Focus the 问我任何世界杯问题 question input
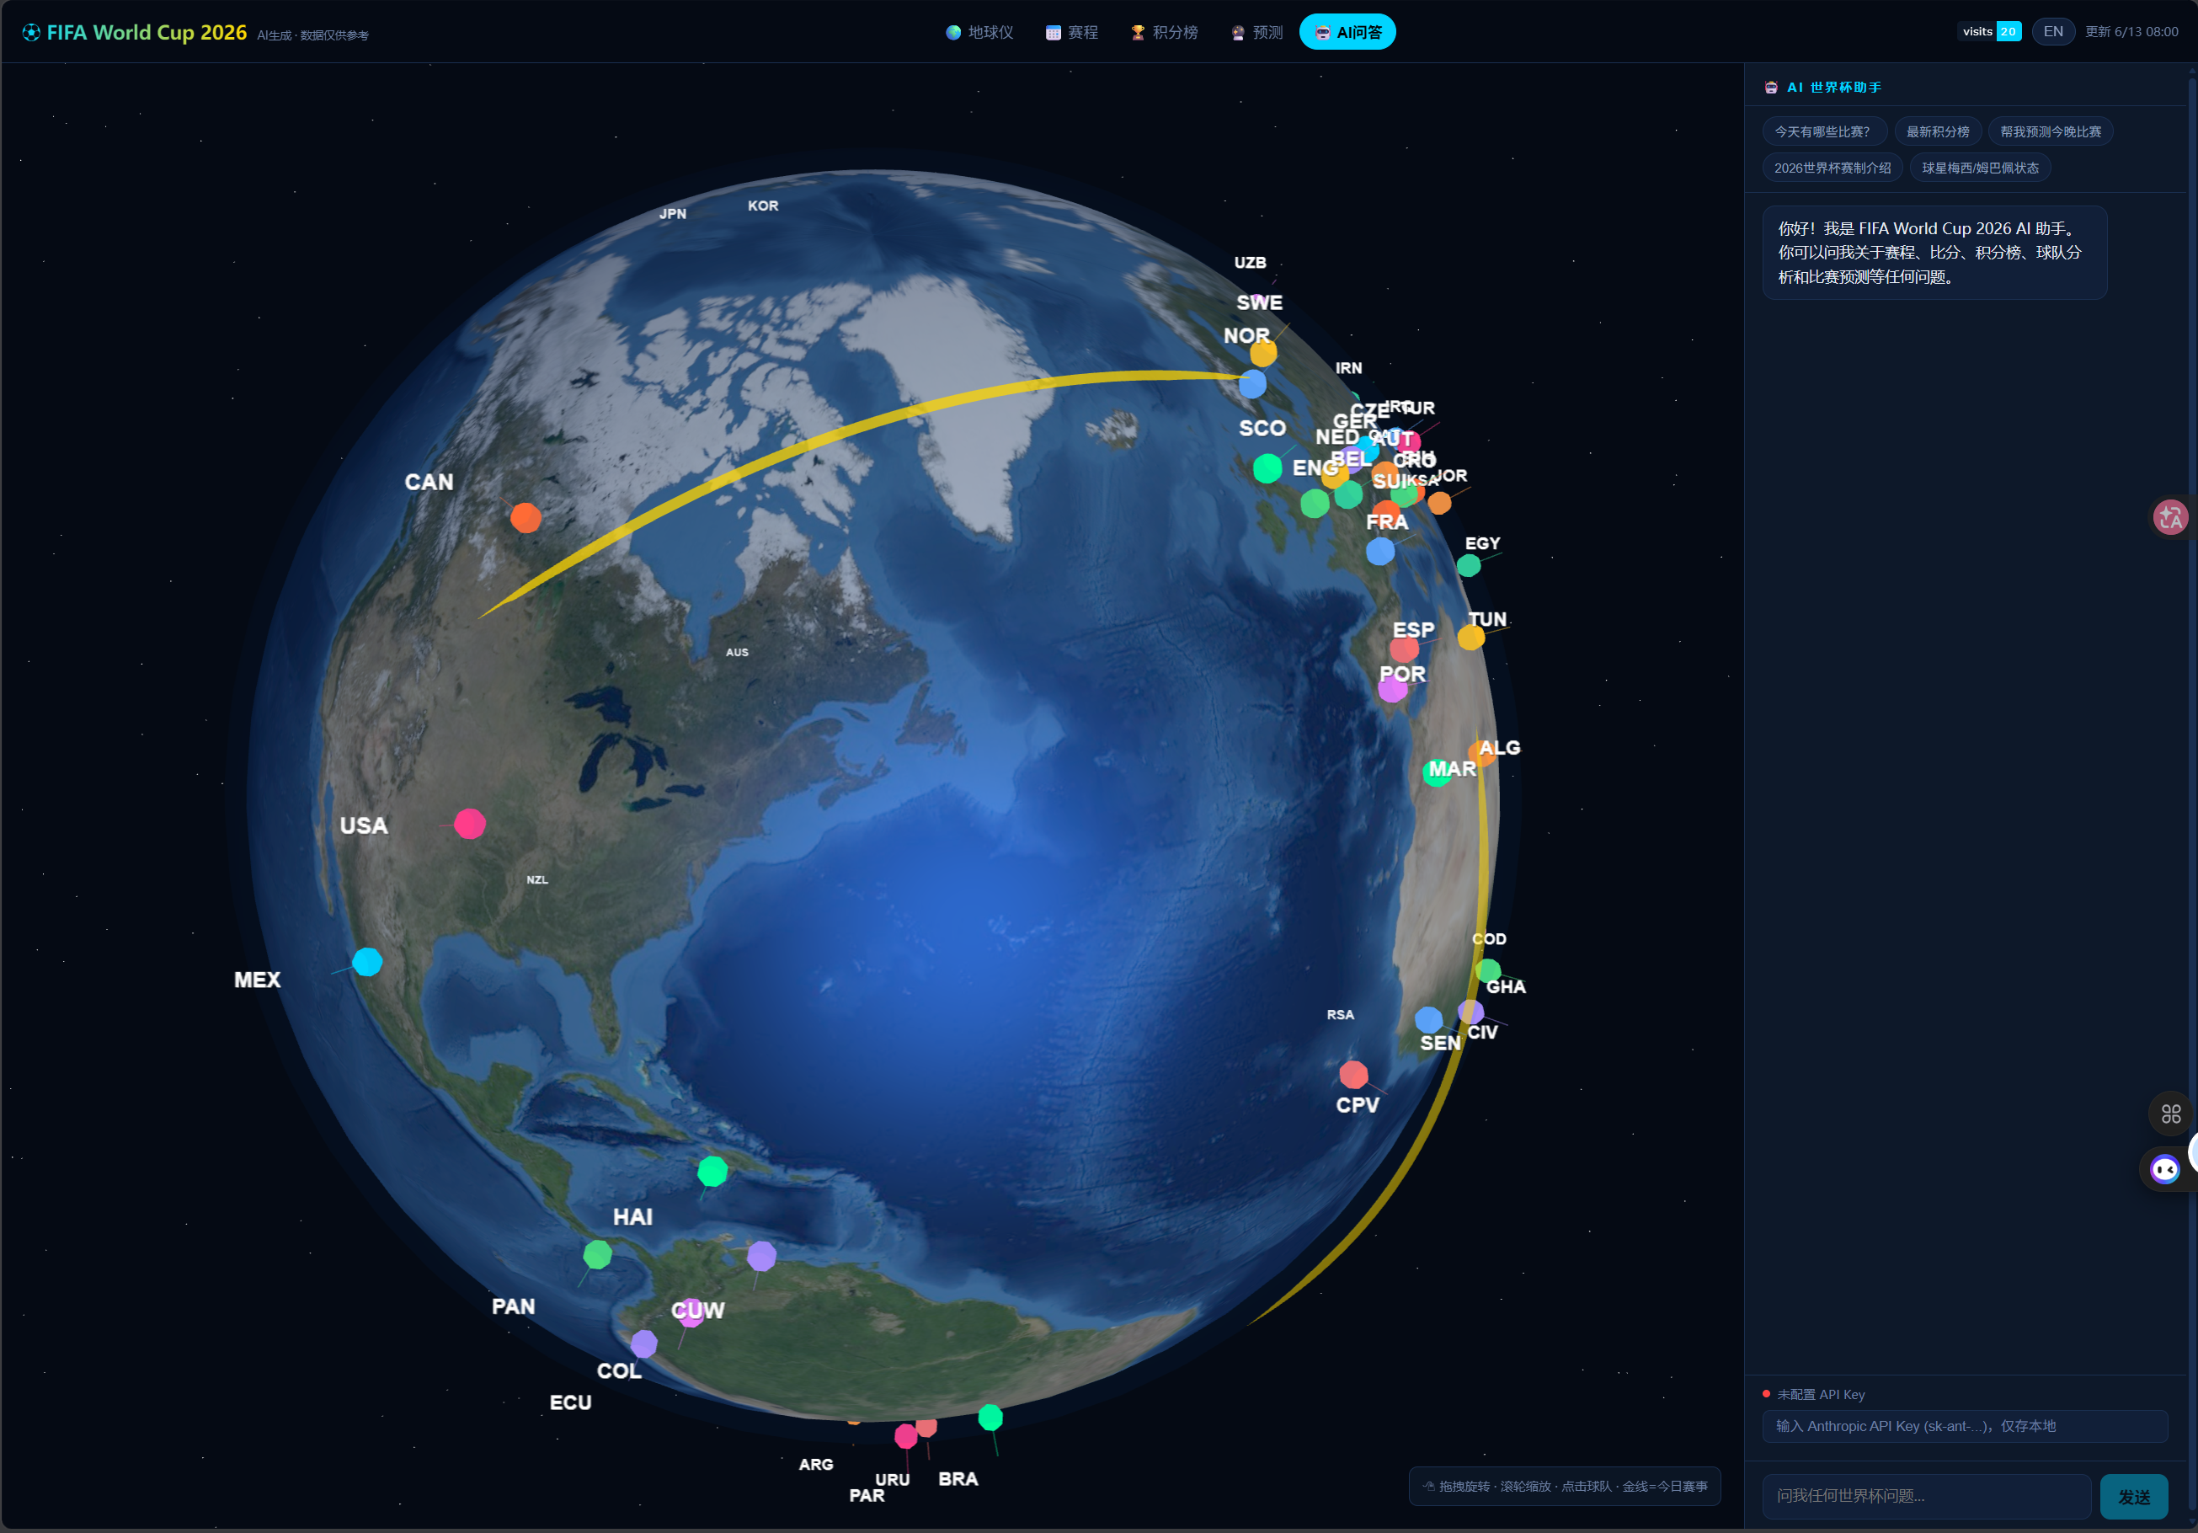 1926,1496
